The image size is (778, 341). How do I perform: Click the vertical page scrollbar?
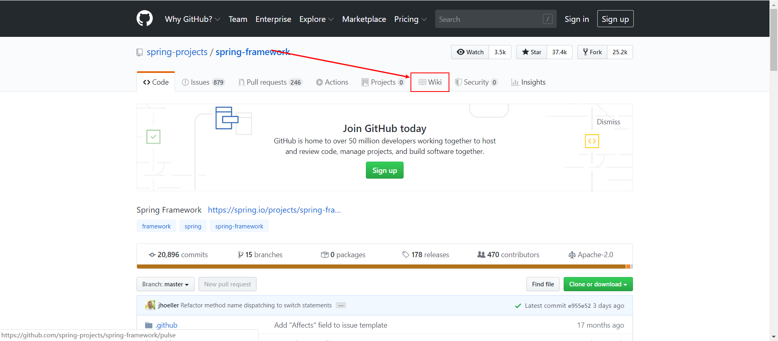point(774,39)
